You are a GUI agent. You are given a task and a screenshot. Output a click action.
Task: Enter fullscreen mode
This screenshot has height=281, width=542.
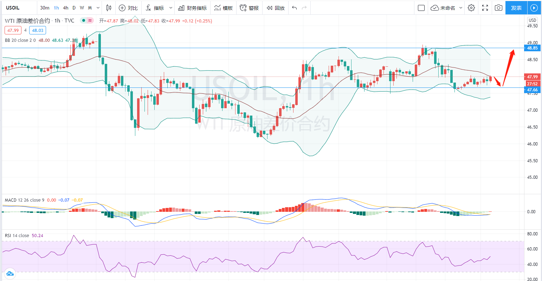(x=485, y=8)
